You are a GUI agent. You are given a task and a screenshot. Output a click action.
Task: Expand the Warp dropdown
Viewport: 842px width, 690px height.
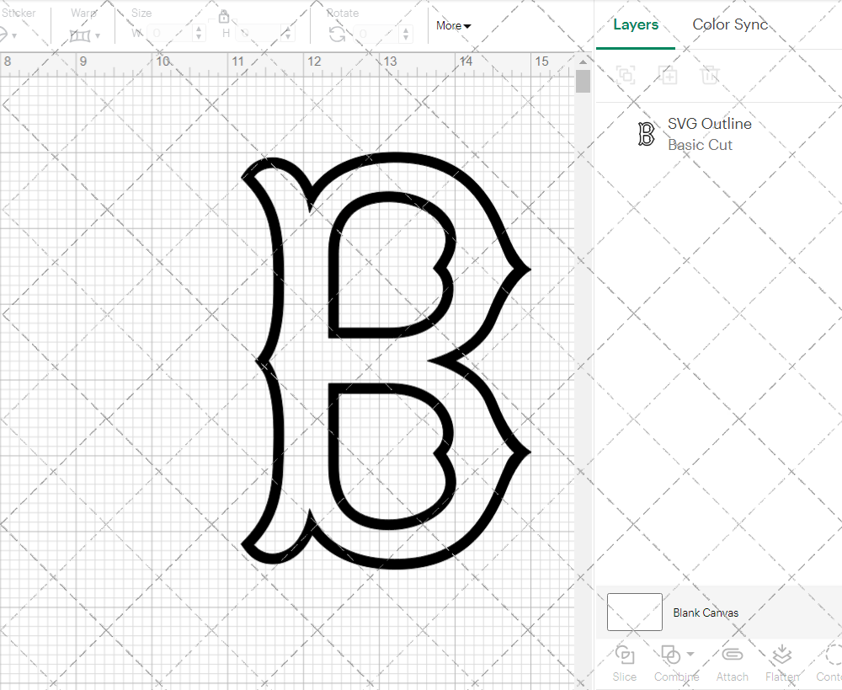pyautogui.click(x=98, y=35)
